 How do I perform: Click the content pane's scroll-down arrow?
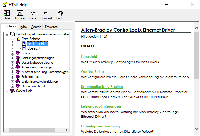click(196, 129)
